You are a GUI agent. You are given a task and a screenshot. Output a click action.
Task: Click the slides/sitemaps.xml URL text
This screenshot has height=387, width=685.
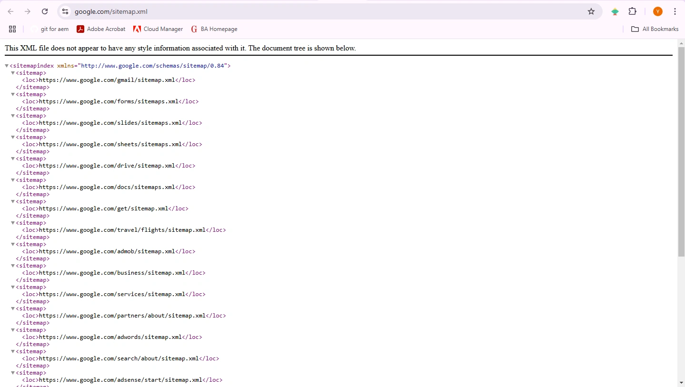110,123
